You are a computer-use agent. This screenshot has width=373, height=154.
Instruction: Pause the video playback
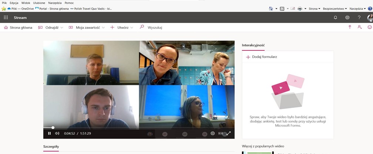pyautogui.click(x=49, y=133)
